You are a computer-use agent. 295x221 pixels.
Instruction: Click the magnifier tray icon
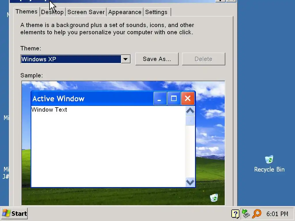tap(257, 214)
